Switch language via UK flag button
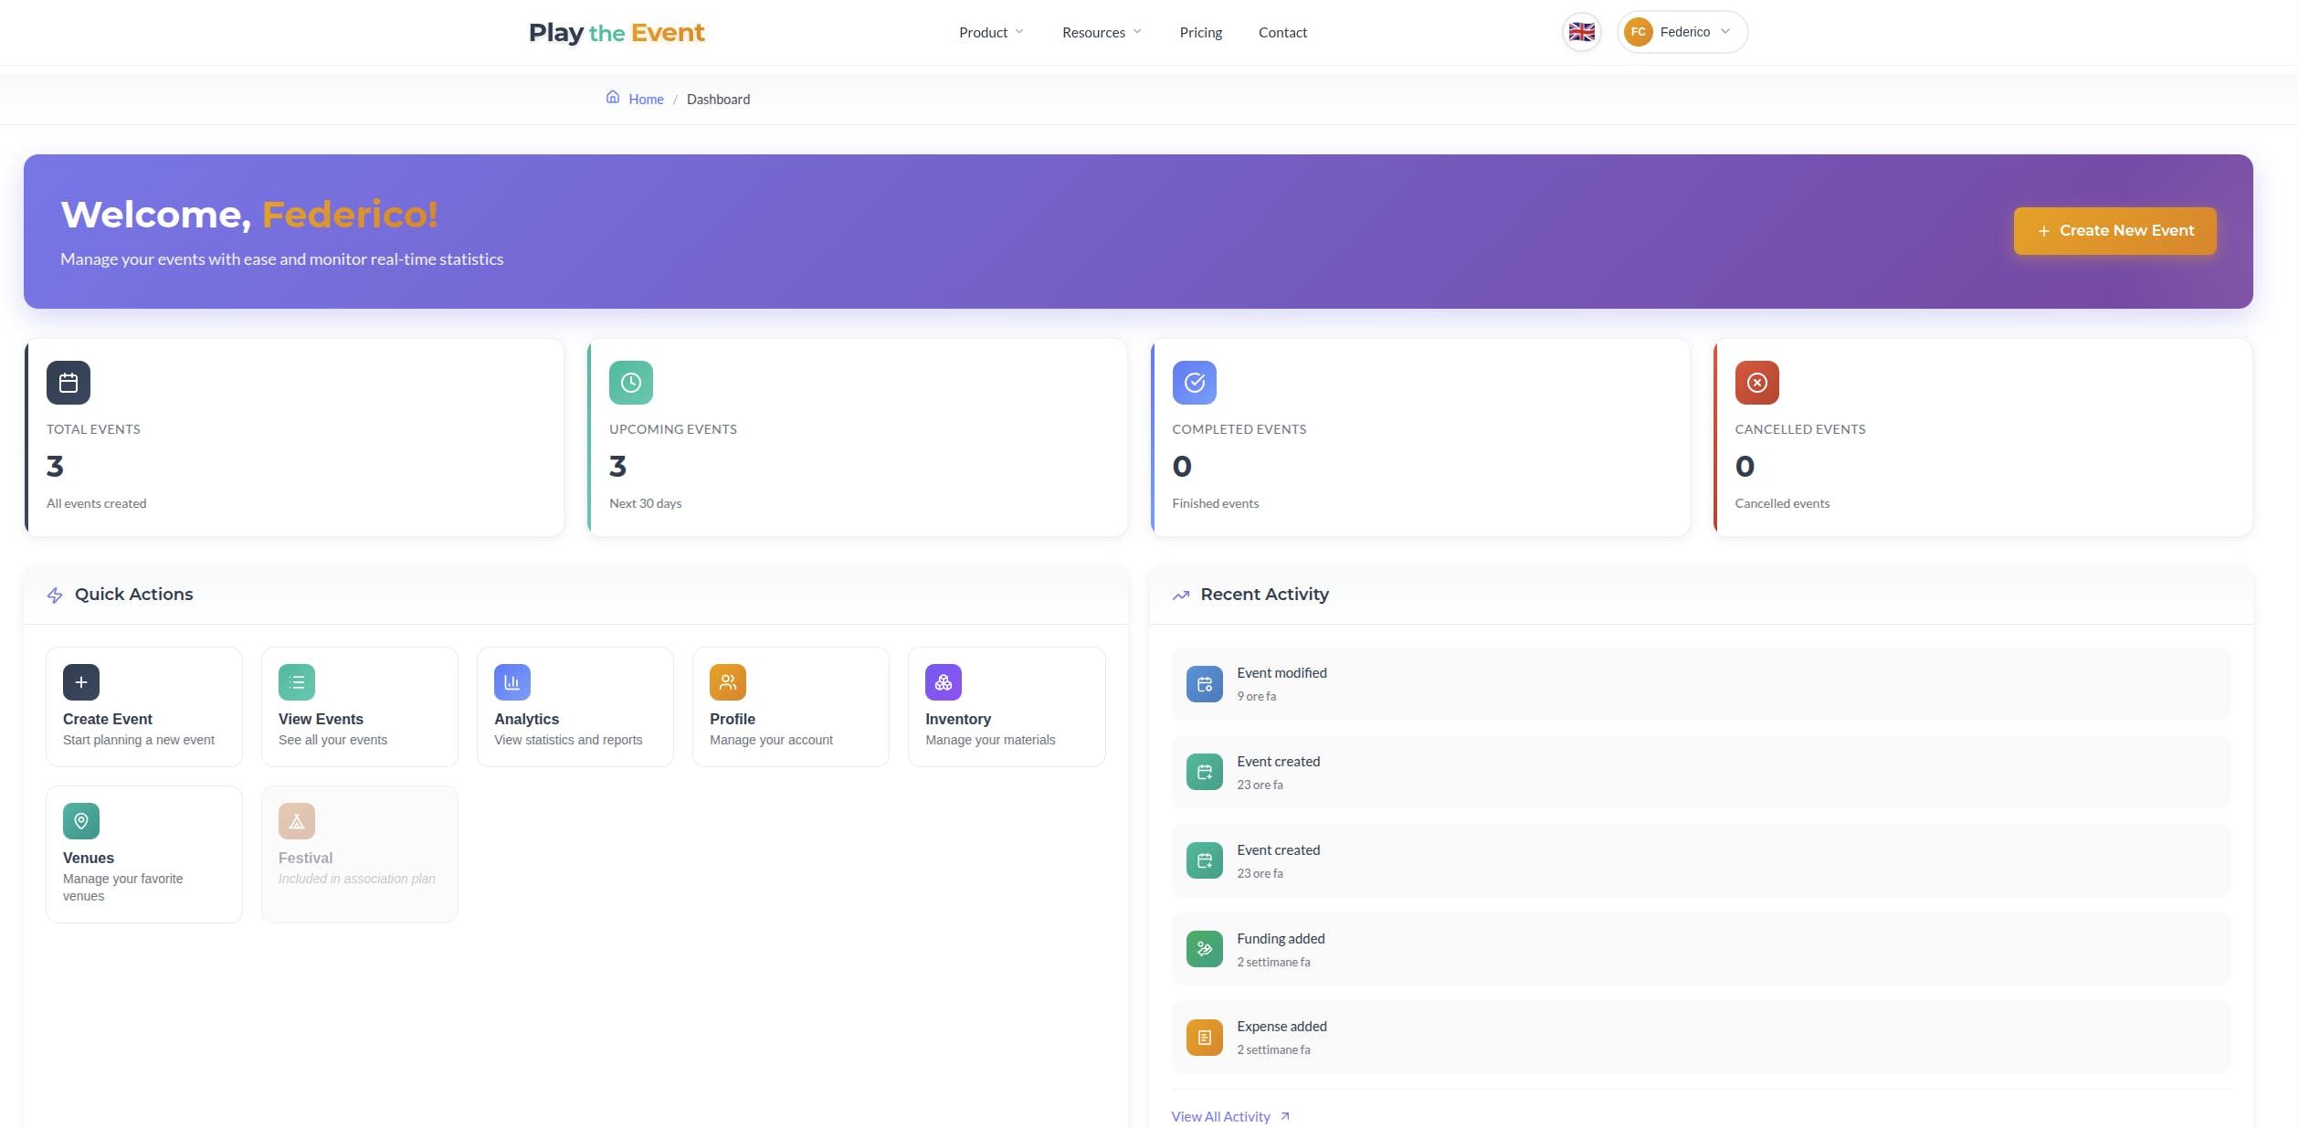The image size is (2299, 1128). pos(1581,33)
